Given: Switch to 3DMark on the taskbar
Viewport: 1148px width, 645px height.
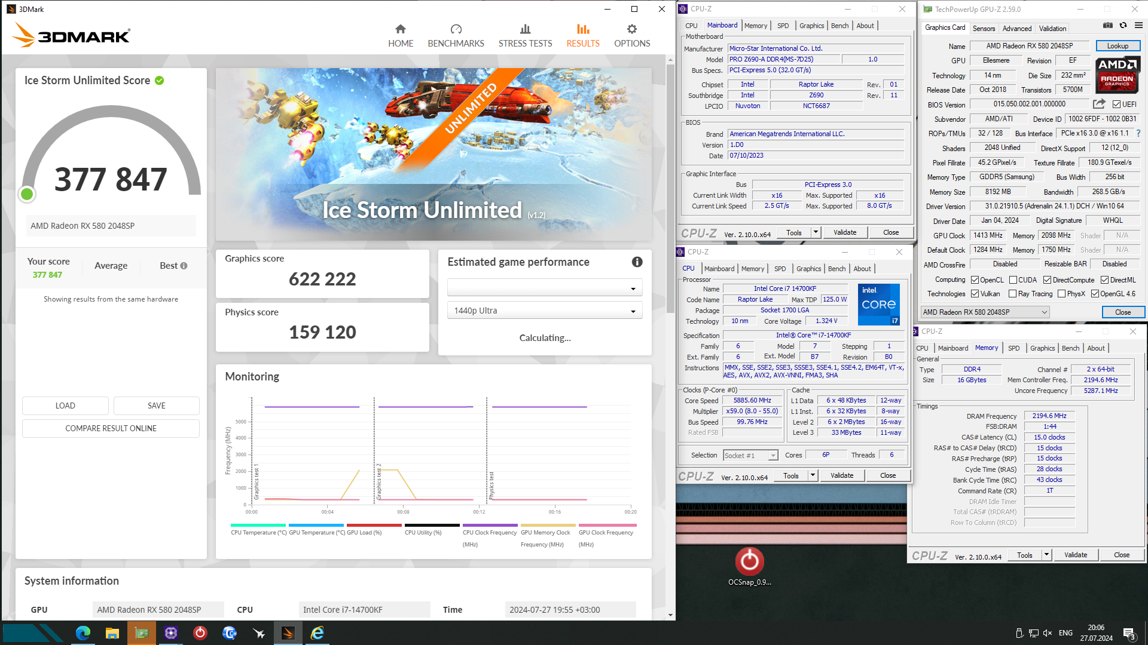Looking at the screenshot, I should (x=288, y=633).
